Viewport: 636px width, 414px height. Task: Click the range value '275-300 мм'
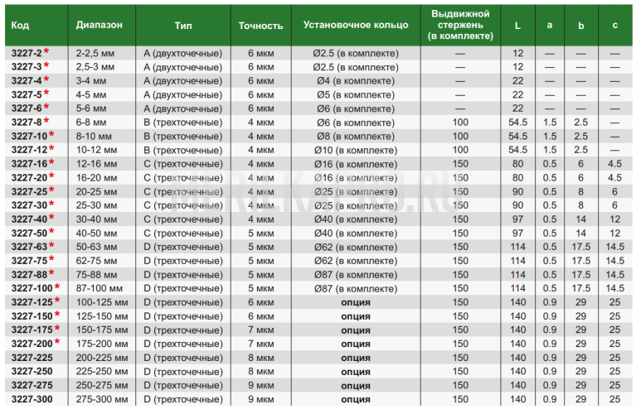[x=102, y=399]
